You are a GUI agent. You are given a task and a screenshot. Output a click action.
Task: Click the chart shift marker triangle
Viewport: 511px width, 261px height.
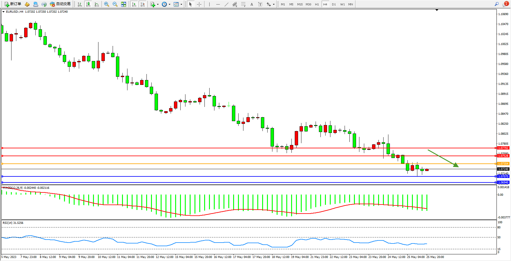click(x=437, y=10)
